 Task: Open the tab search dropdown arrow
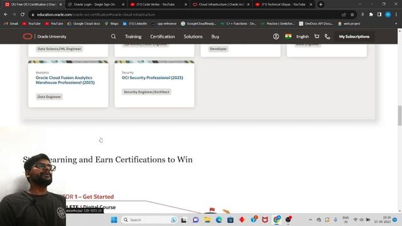pyautogui.click(x=360, y=4)
